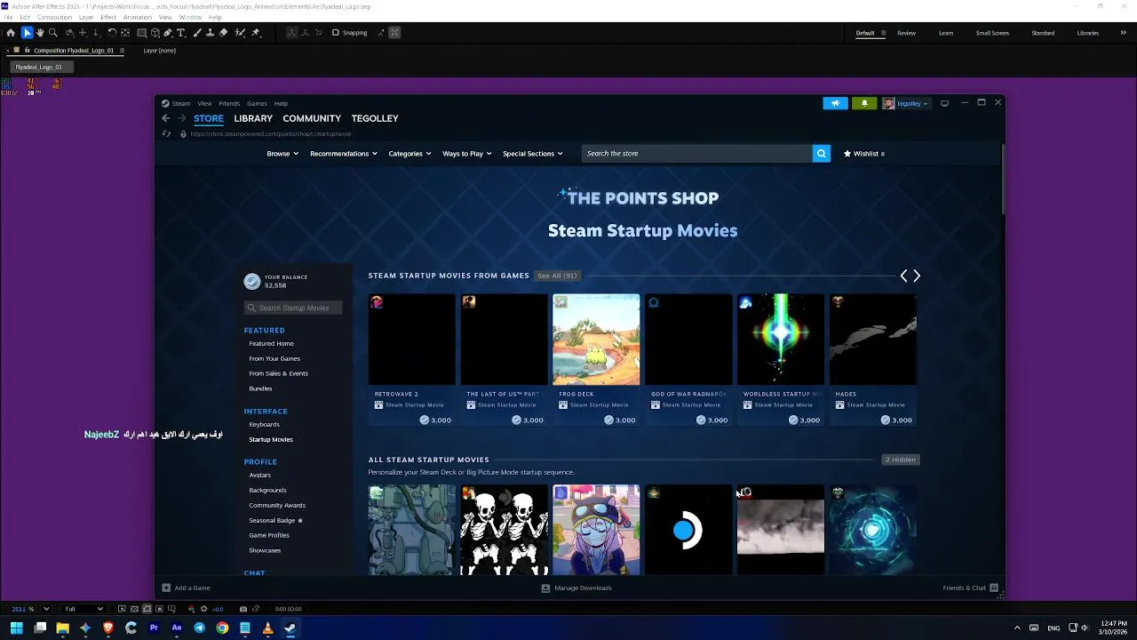Switch to Steam LIBRARY tab

[253, 118]
